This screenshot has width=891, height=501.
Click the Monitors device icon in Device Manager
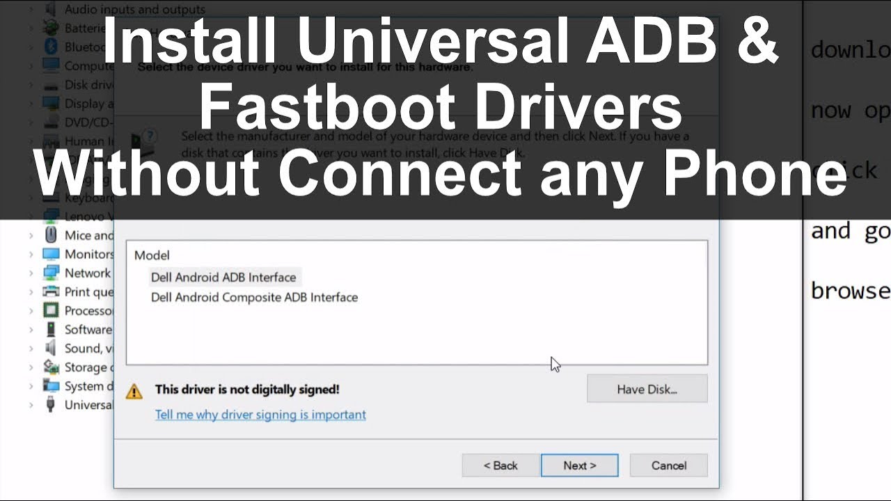point(51,254)
